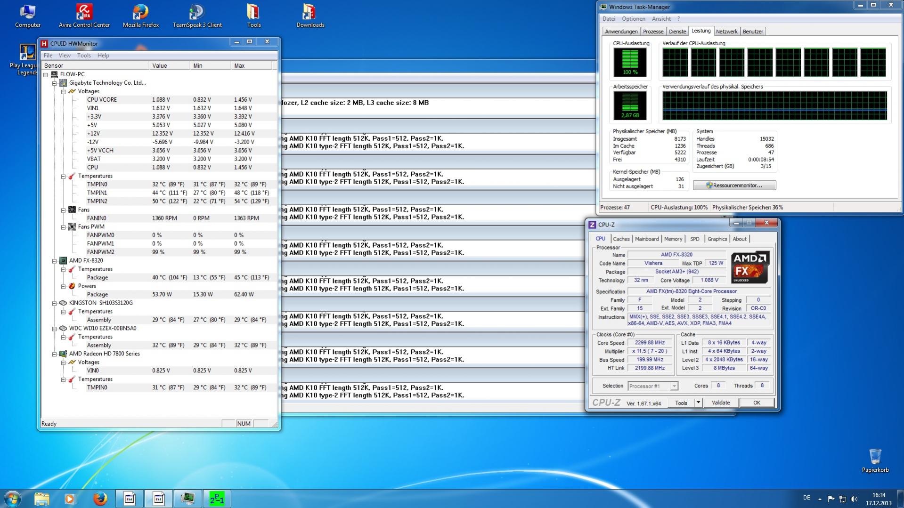Click the Ressourcenmonitor button
Viewport: 904px width, 508px height.
point(734,185)
